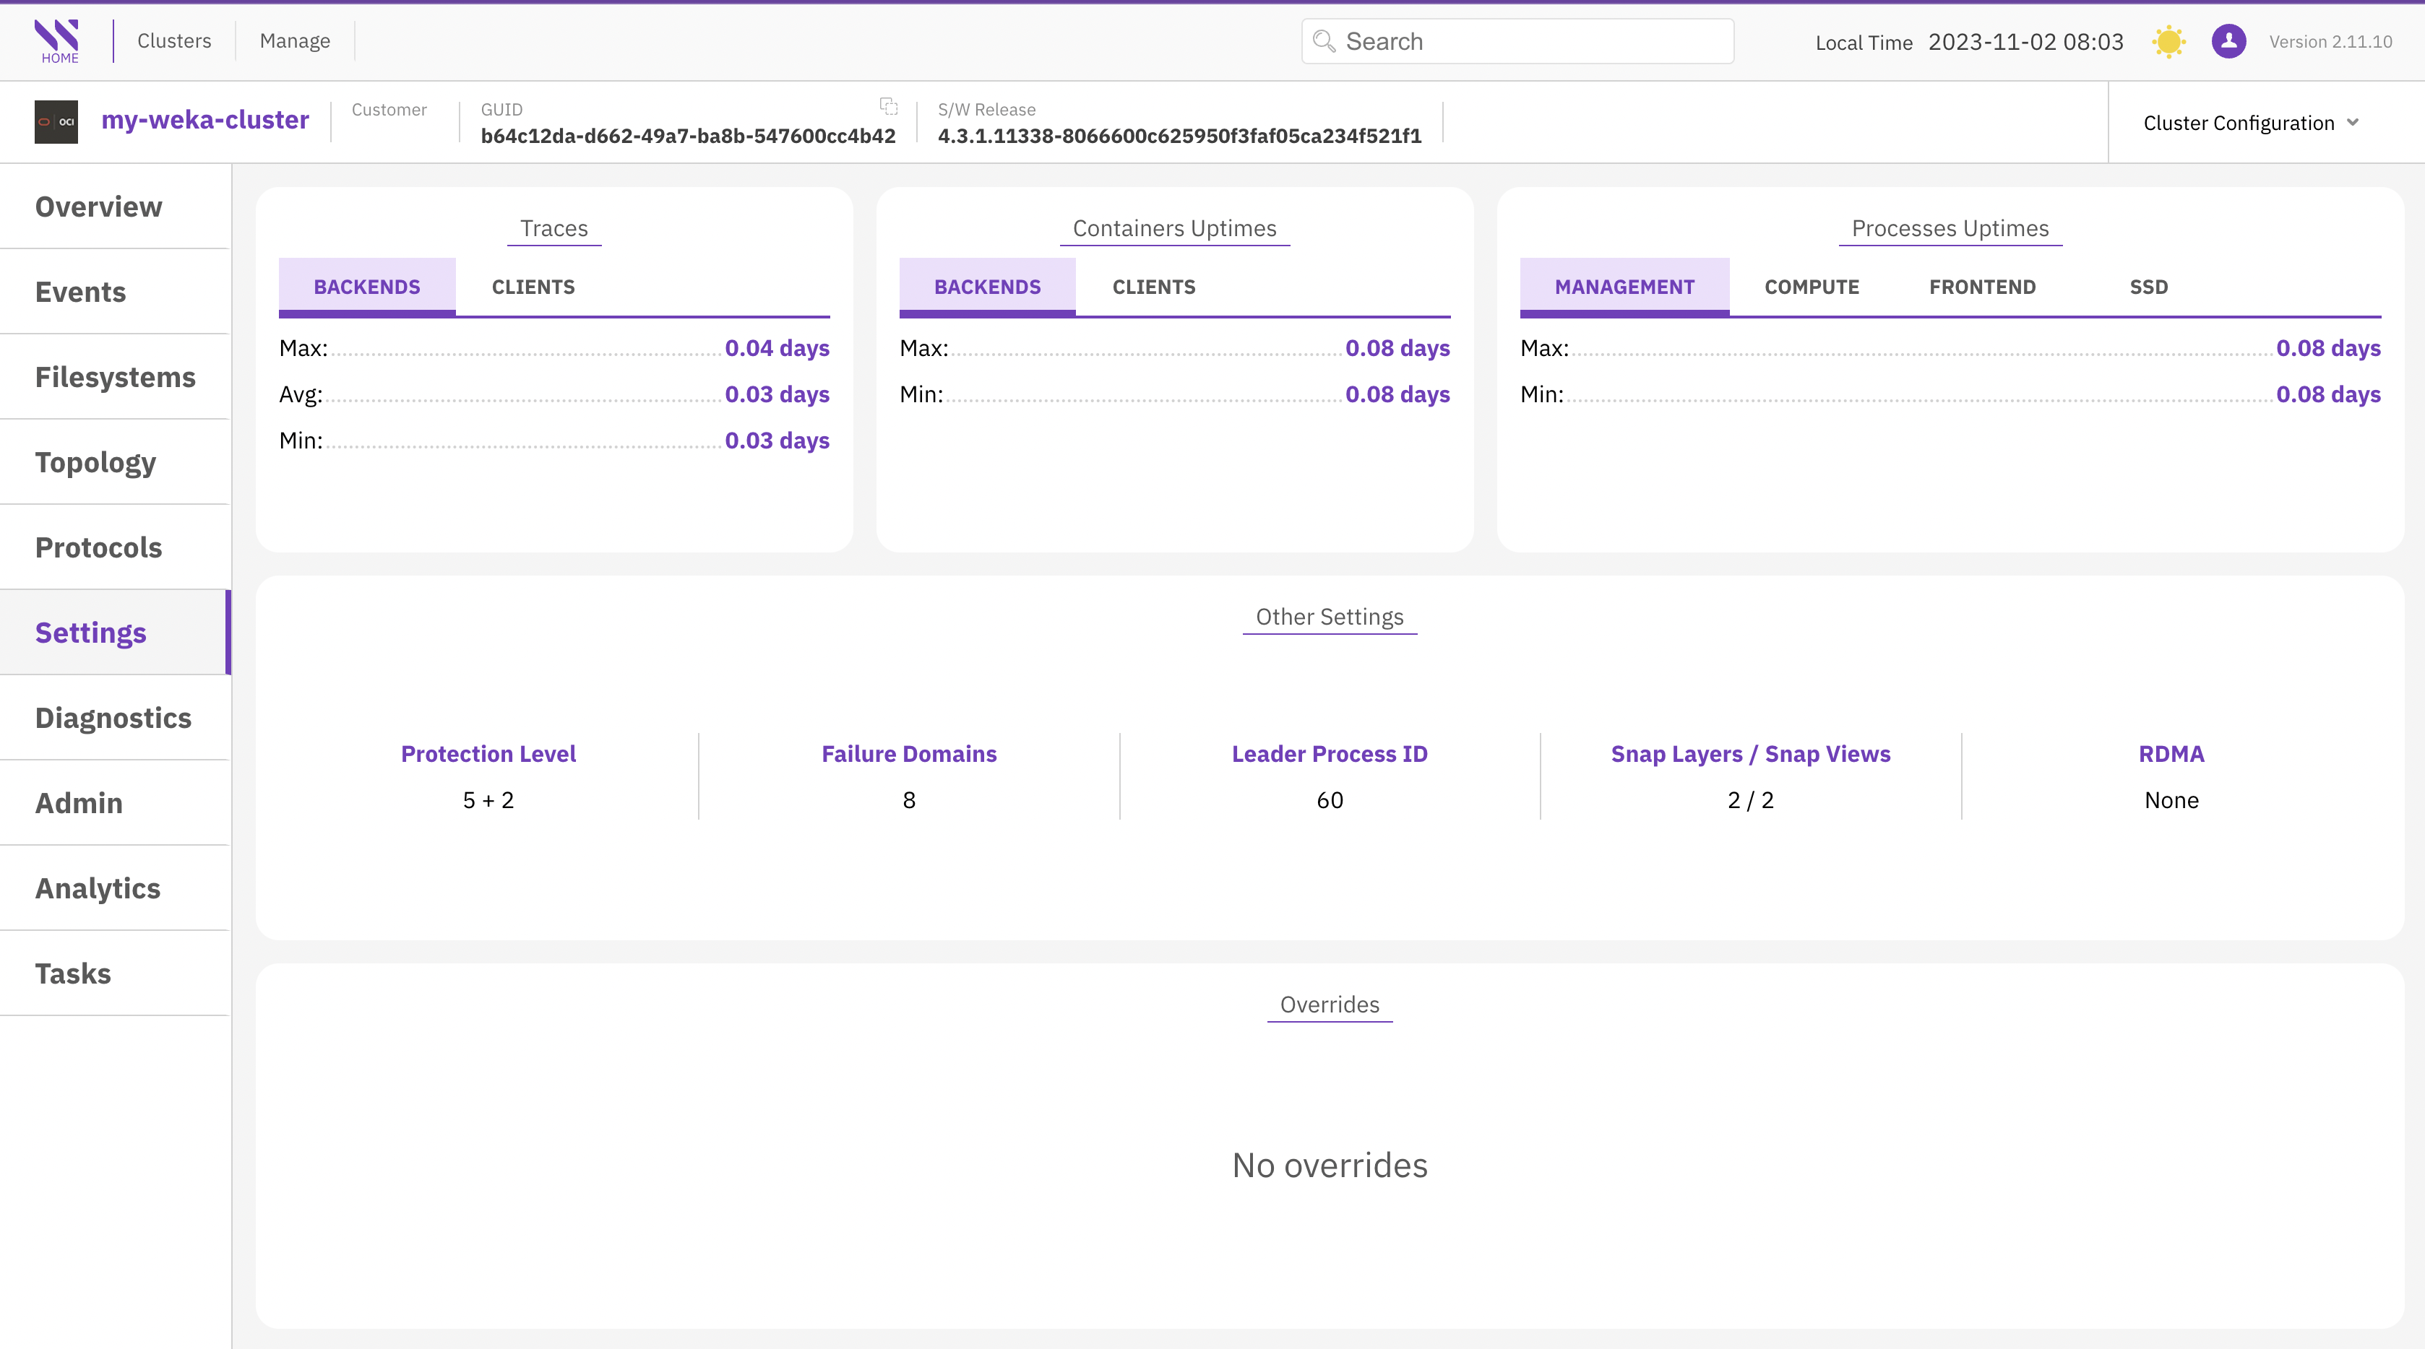Click the OCI cluster thumbnail logo
Screen dimensions: 2425x1349
pos(56,121)
